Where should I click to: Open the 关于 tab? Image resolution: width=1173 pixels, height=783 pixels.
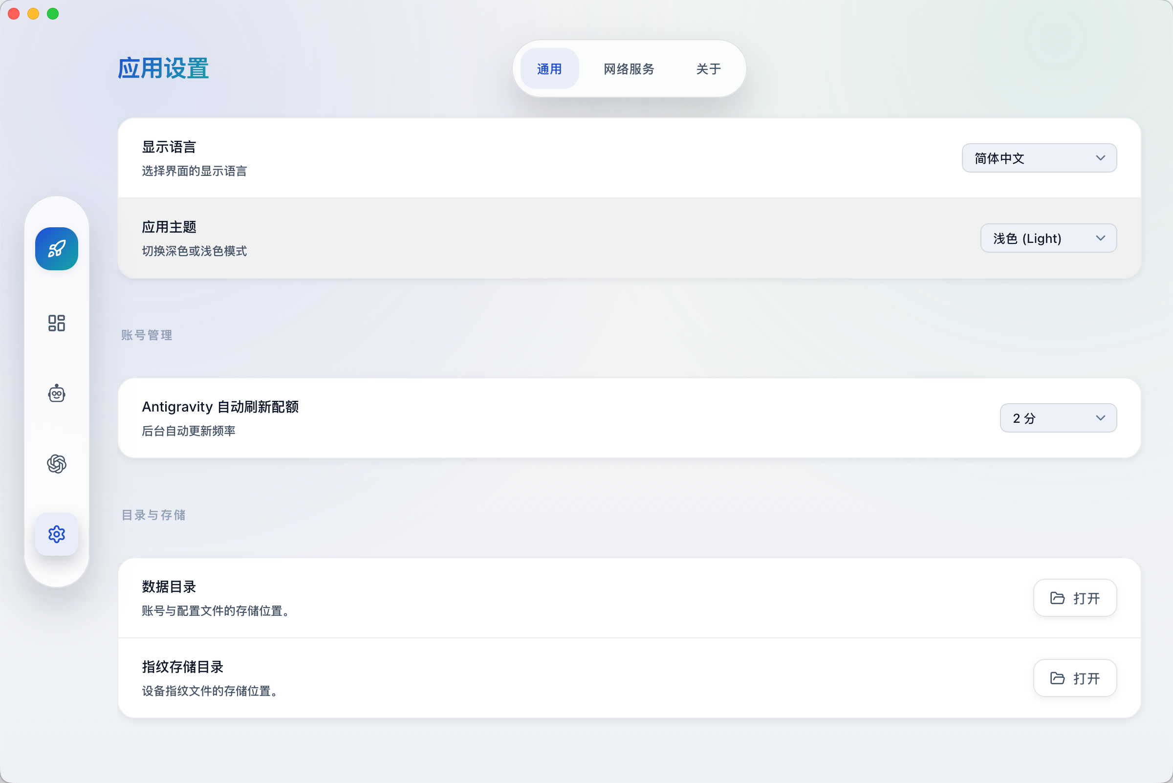708,69
